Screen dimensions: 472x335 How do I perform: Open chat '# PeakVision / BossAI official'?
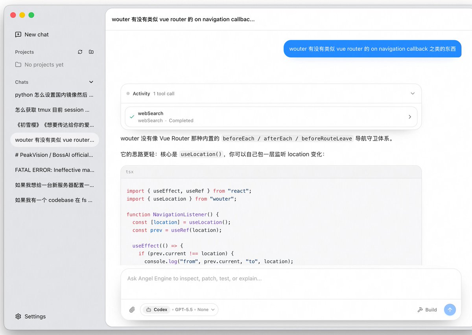point(54,155)
